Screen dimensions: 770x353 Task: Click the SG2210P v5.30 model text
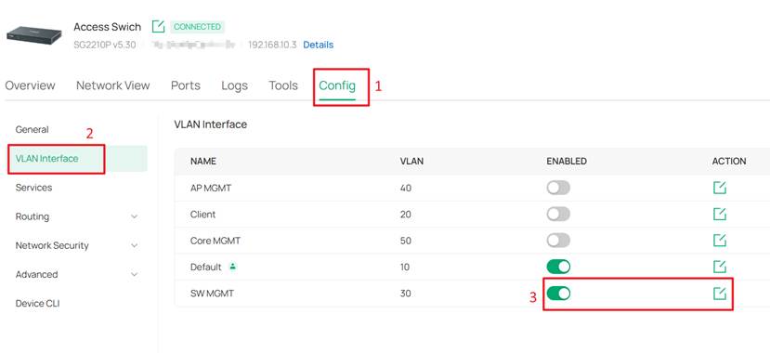point(105,45)
